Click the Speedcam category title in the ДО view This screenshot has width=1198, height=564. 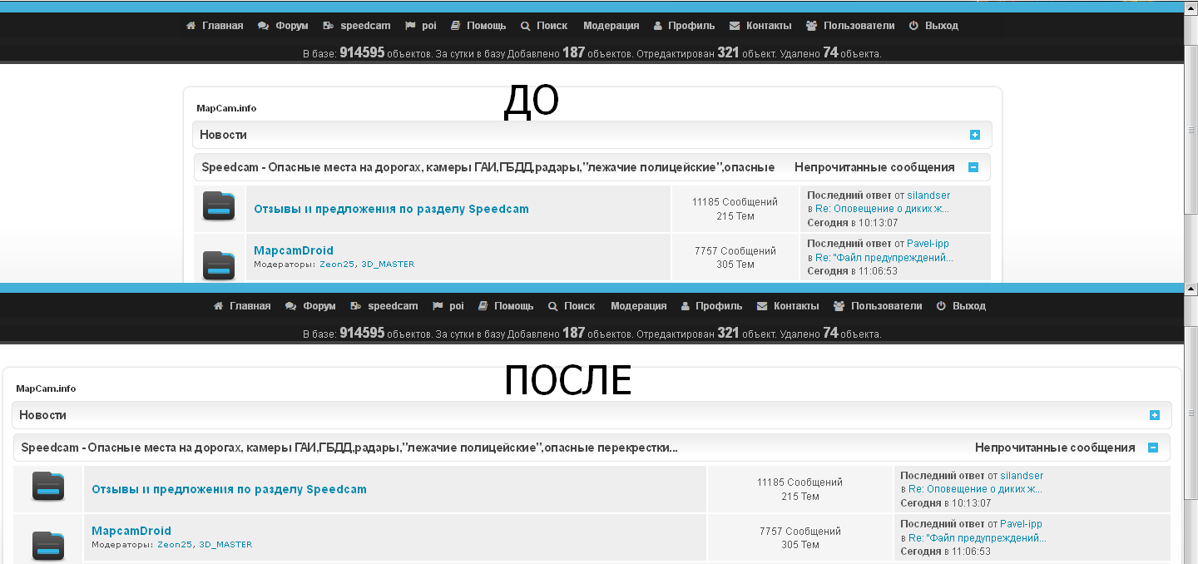pyautogui.click(x=488, y=167)
